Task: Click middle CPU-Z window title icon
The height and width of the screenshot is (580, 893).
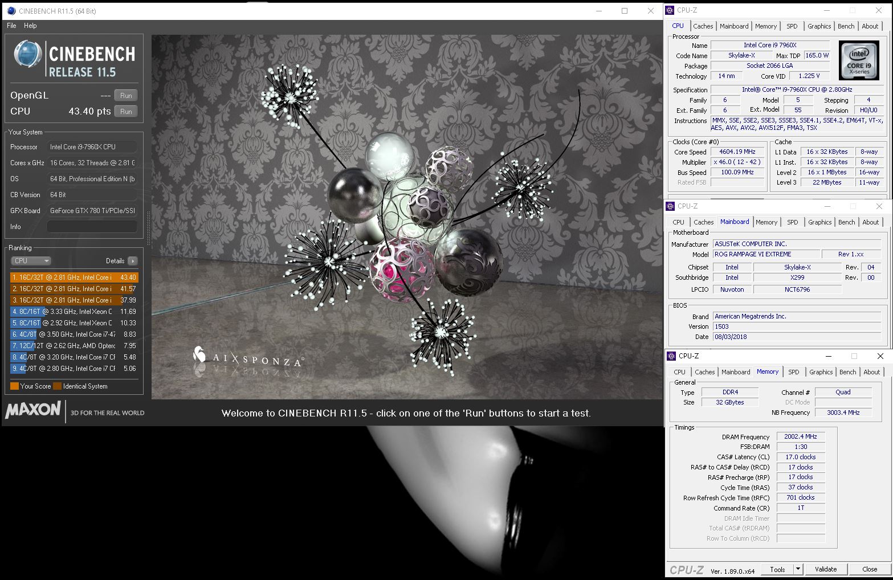Action: [x=671, y=206]
